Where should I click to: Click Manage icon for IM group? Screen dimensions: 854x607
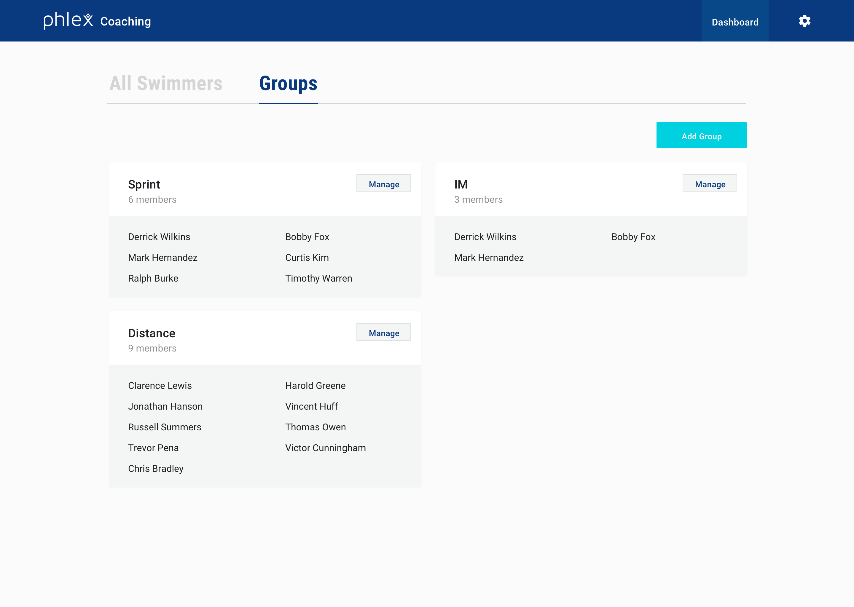click(x=710, y=184)
